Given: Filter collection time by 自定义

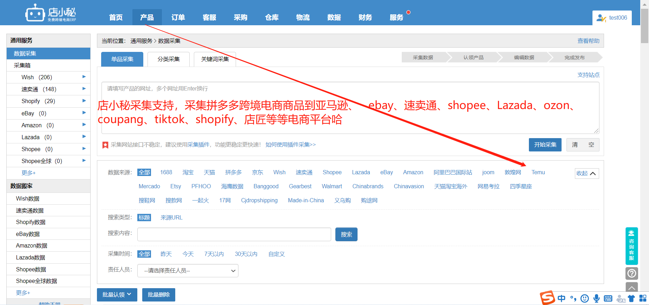Looking at the screenshot, I should (x=276, y=254).
